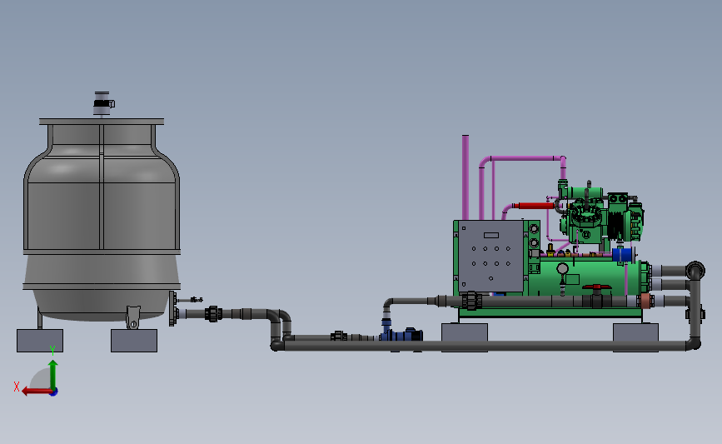Select the pipe elbow at the far right top
This screenshot has width=722, height=444.
tap(695, 271)
